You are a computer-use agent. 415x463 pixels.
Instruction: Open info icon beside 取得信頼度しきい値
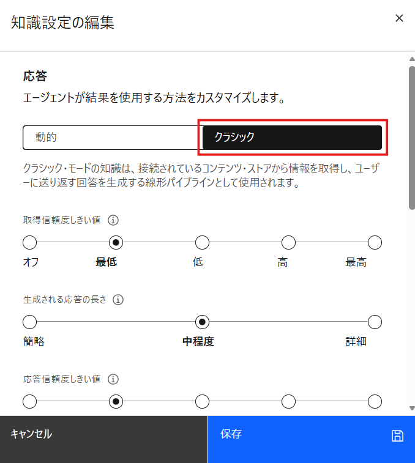pyautogui.click(x=113, y=220)
